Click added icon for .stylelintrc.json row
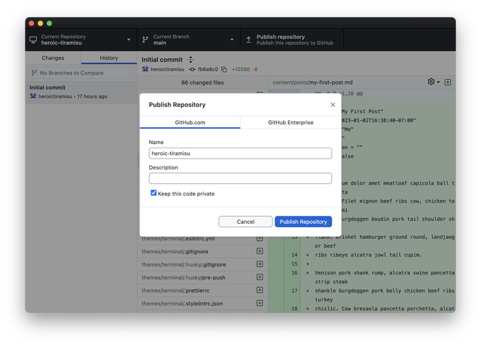Viewport: 481px width, 346px height. coord(260,303)
